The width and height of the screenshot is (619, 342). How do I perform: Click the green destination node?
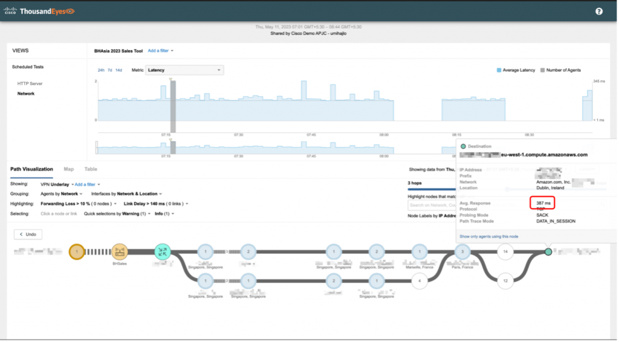point(548,251)
